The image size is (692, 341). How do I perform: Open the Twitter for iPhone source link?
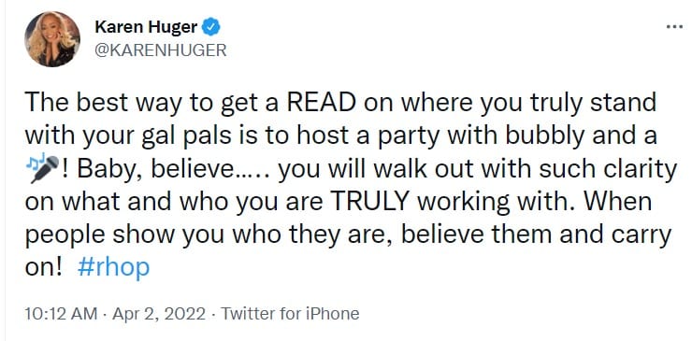tap(290, 314)
